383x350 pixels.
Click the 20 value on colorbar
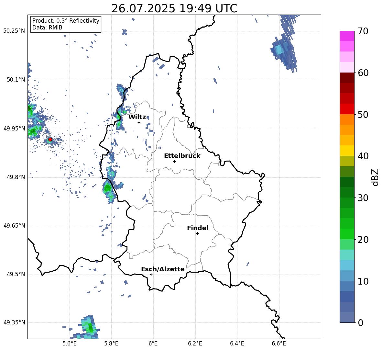click(363, 240)
